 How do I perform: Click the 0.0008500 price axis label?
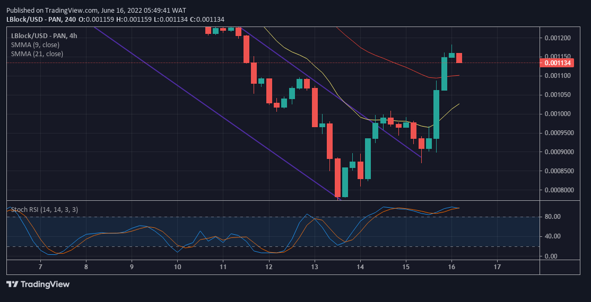click(559, 171)
